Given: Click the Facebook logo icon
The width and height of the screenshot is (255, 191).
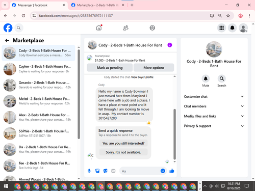Looking at the screenshot, I should (x=8, y=28).
